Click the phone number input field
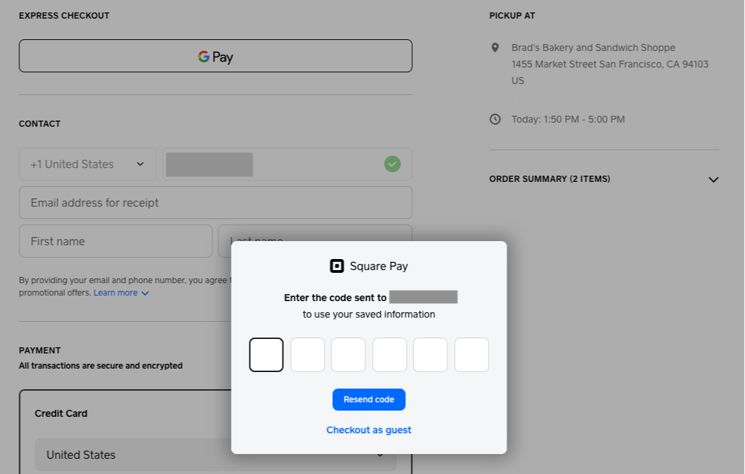 pyautogui.click(x=287, y=164)
